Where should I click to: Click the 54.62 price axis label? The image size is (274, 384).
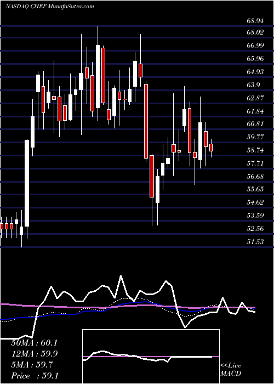255,202
